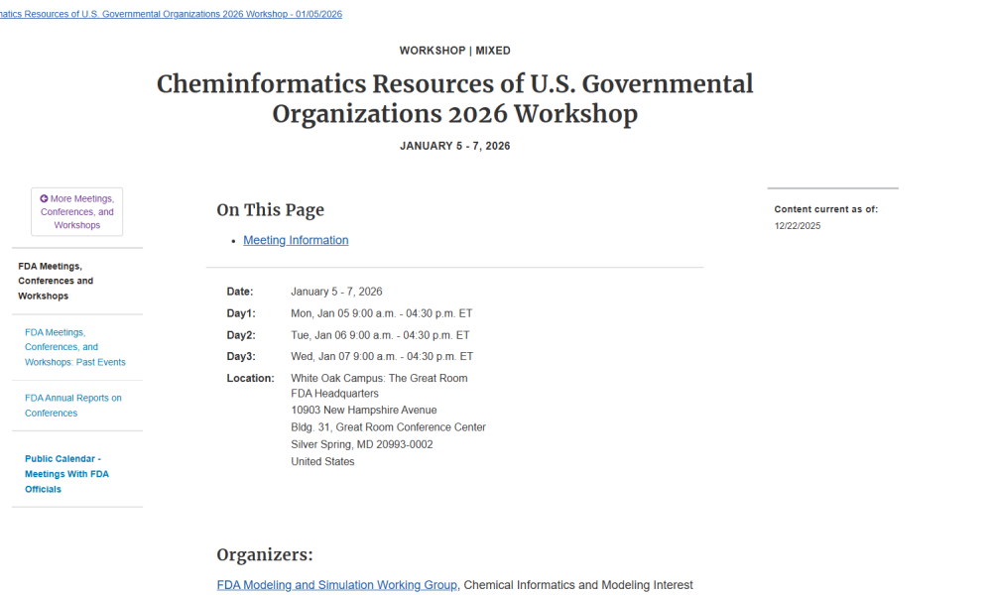
Task: Click the JANUARY 5 - 7, 2026 subtitle
Action: pos(455,146)
